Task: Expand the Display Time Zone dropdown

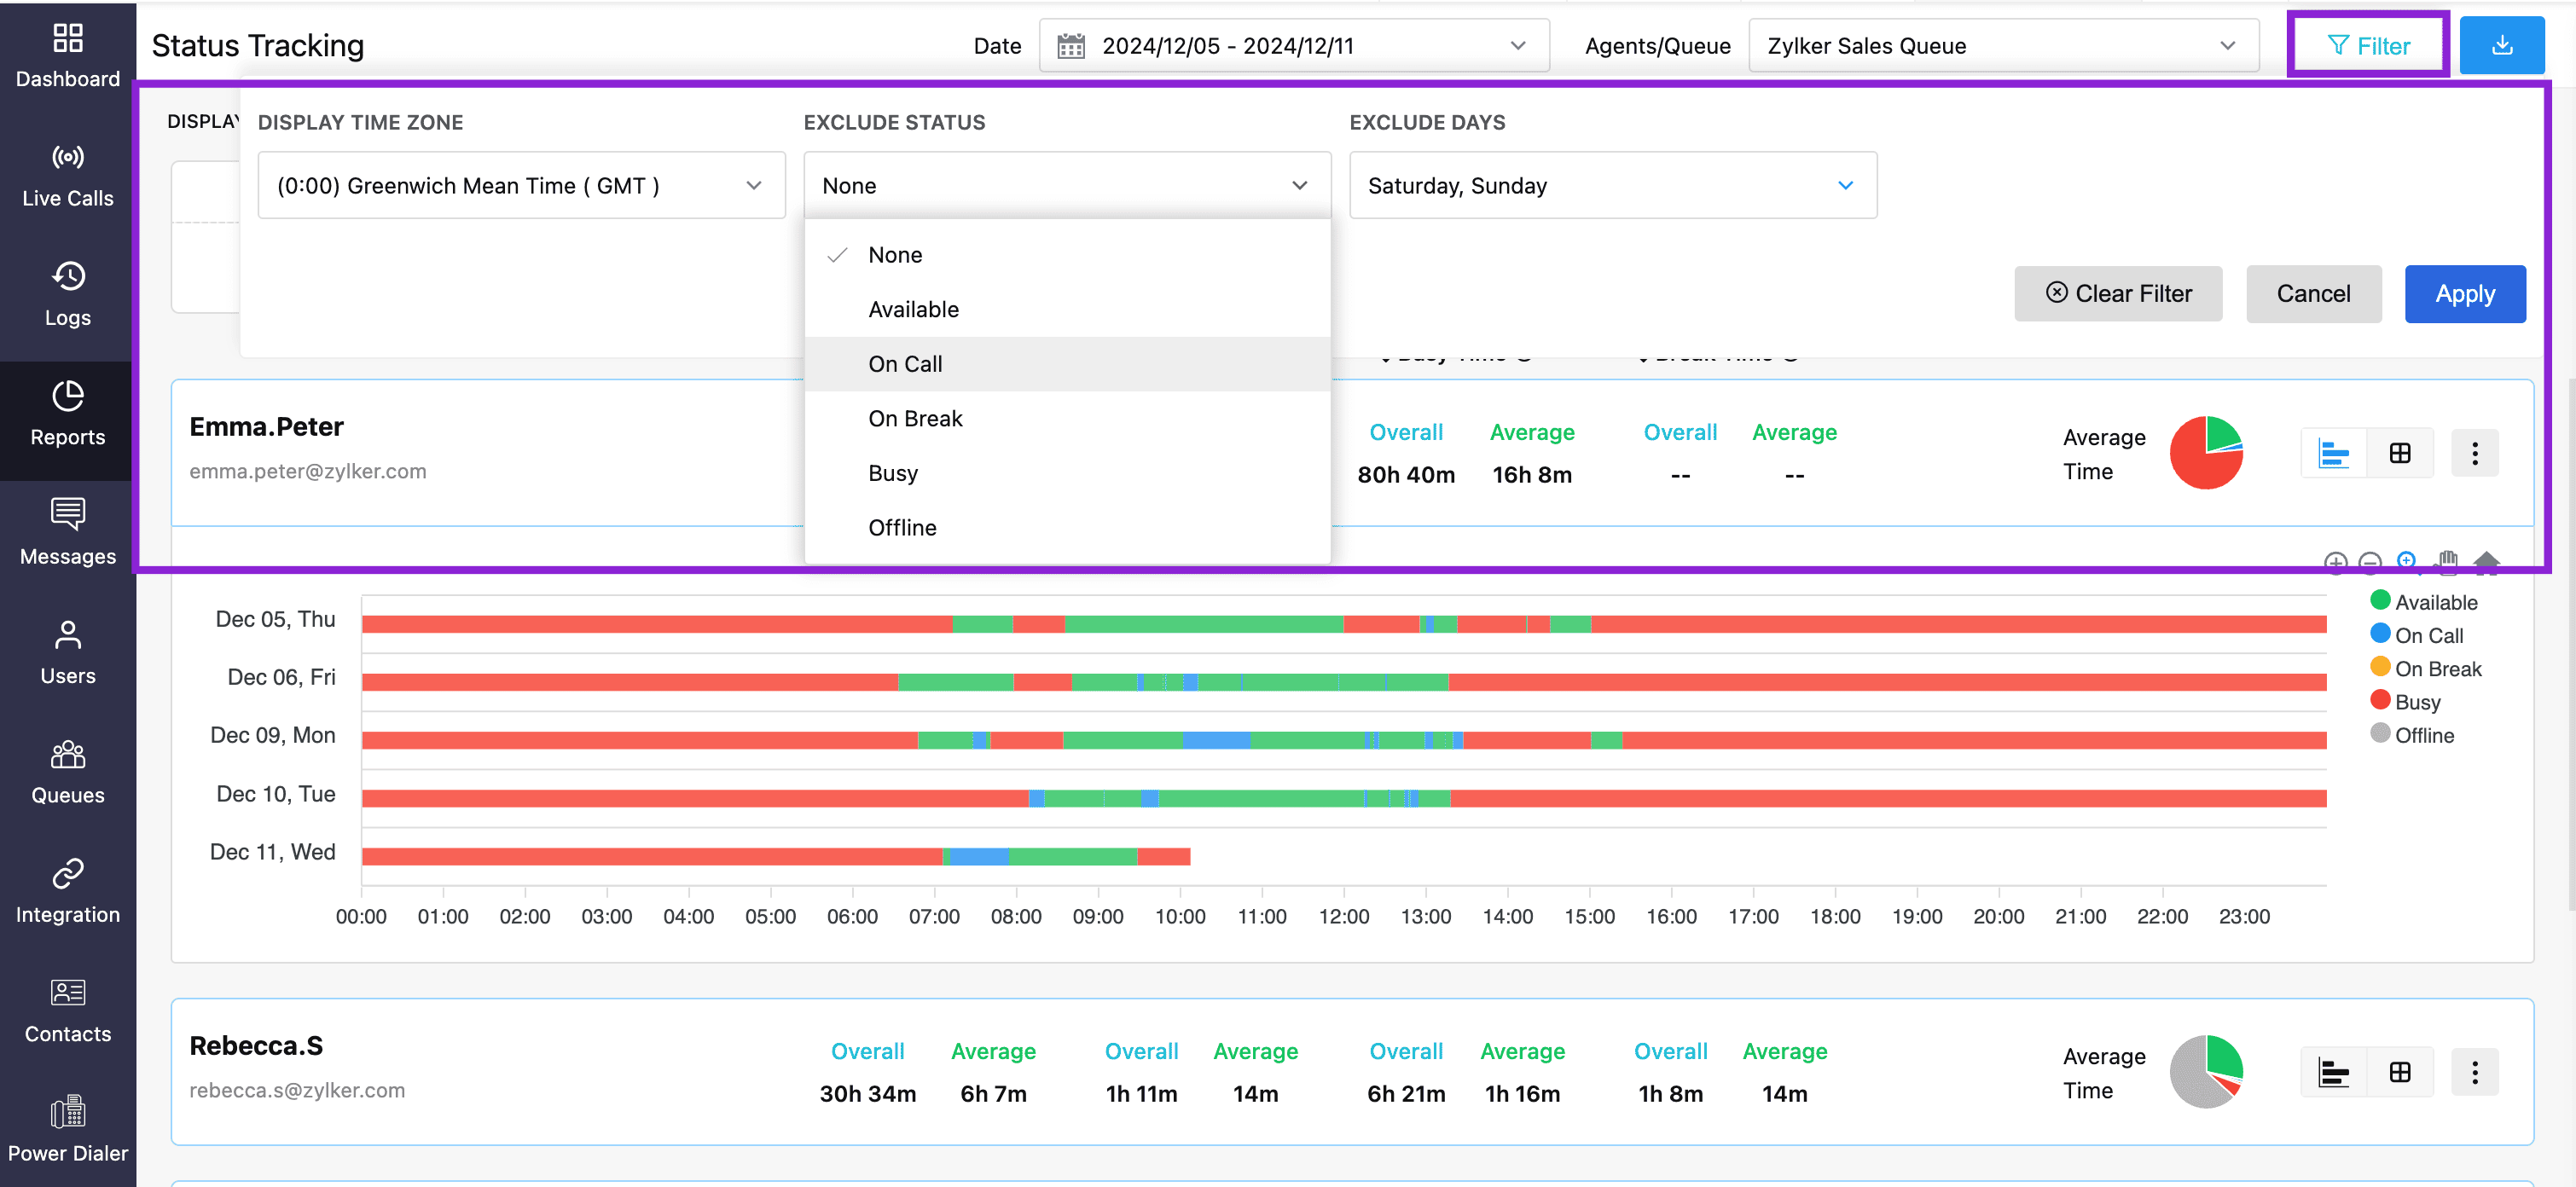Action: [521, 186]
